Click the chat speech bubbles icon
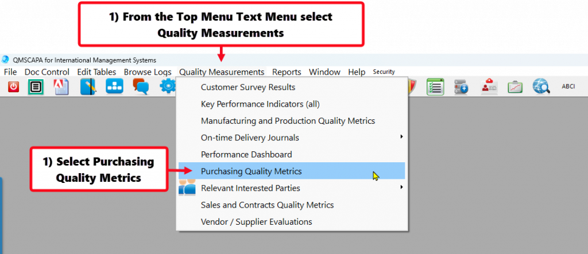The height and width of the screenshot is (254, 588). (x=141, y=87)
